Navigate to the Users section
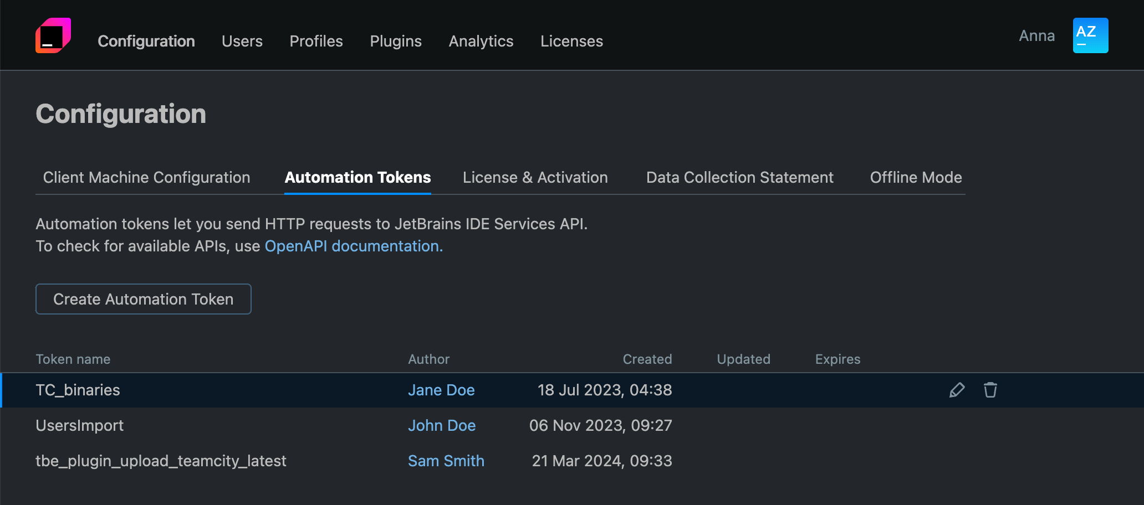 point(242,41)
